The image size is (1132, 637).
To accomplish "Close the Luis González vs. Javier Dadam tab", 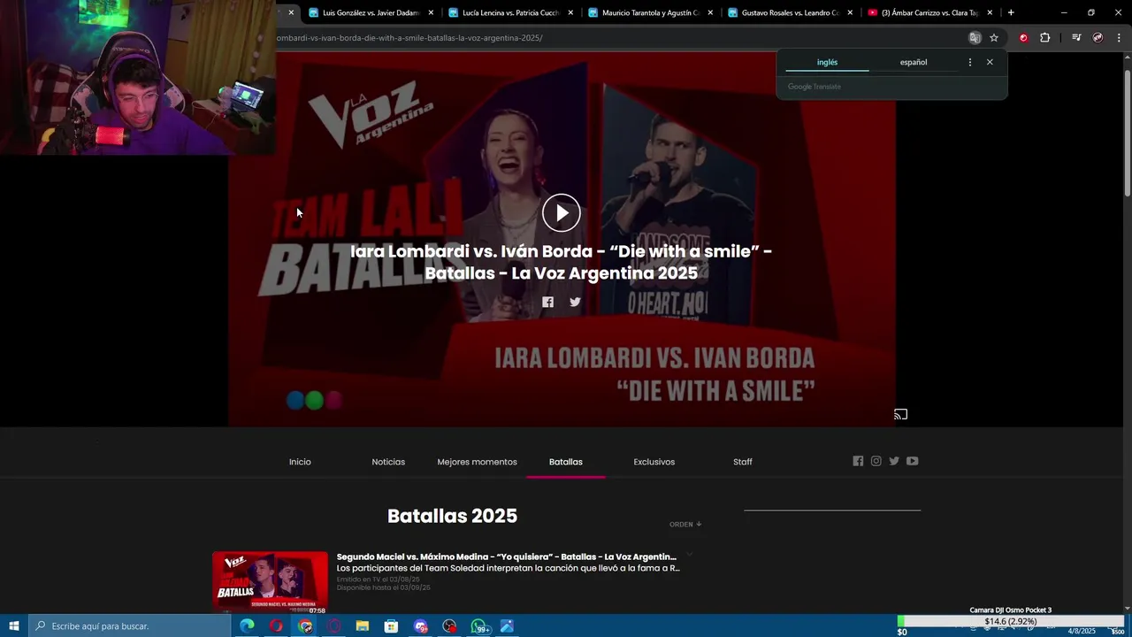I will pos(431,12).
